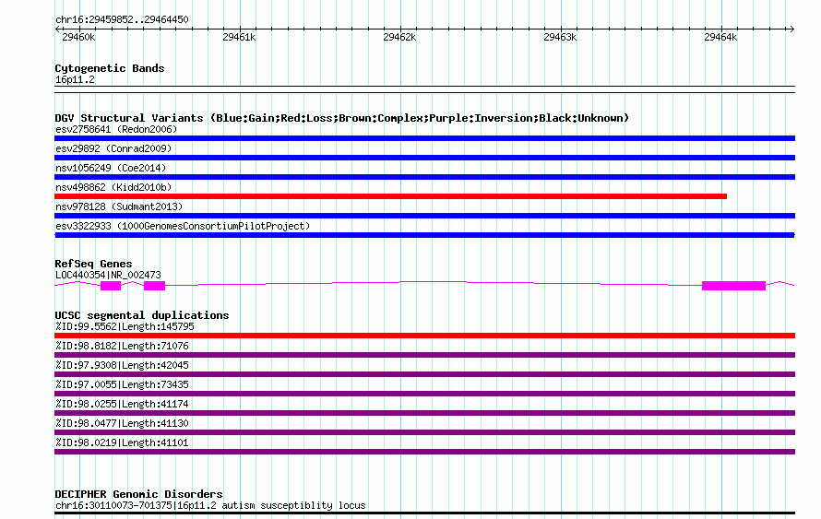Click the 29464k ruler tick label
This screenshot has height=519, width=821.
click(x=720, y=37)
